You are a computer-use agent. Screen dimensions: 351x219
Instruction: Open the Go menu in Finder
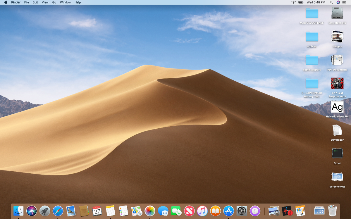pyautogui.click(x=54, y=2)
